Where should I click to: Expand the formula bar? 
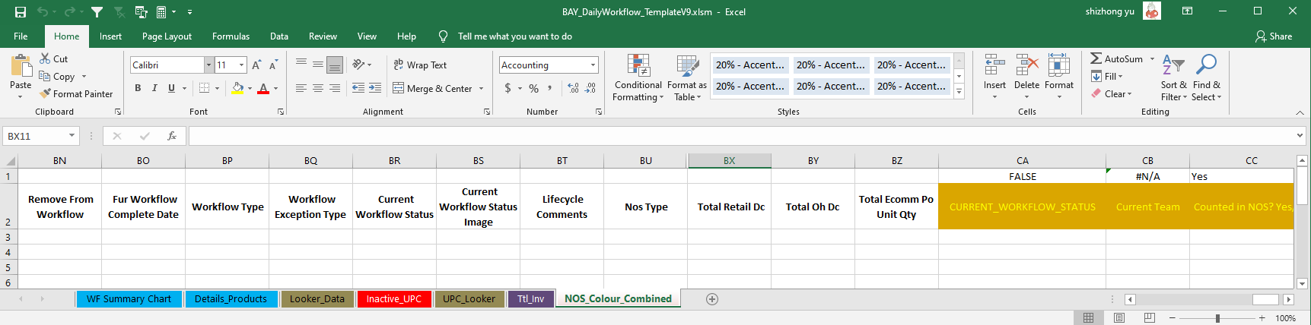(1300, 136)
